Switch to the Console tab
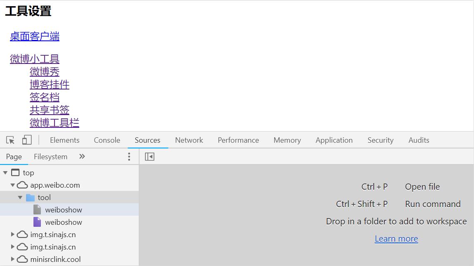The image size is (474, 266). [107, 140]
